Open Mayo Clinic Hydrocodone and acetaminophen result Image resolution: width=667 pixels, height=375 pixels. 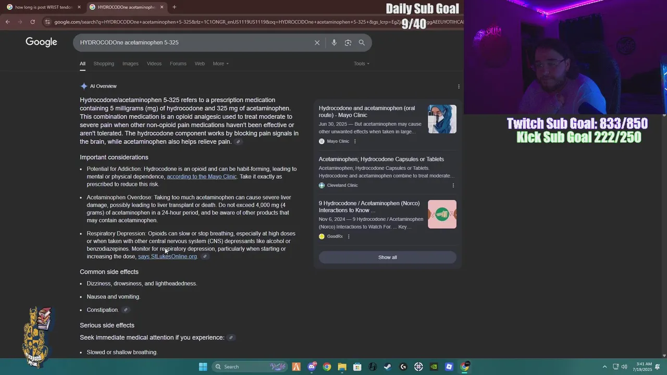tap(367, 111)
